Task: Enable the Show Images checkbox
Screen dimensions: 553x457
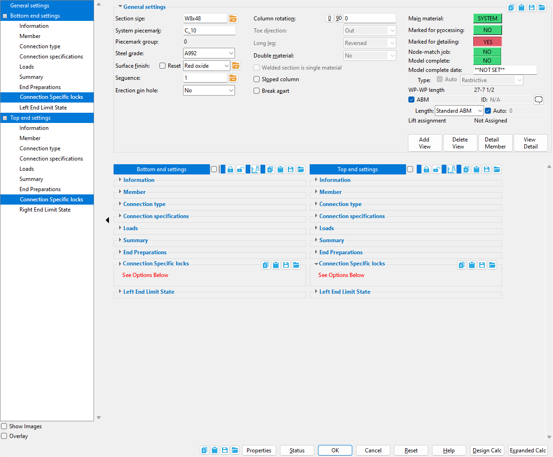Action: tap(4, 426)
